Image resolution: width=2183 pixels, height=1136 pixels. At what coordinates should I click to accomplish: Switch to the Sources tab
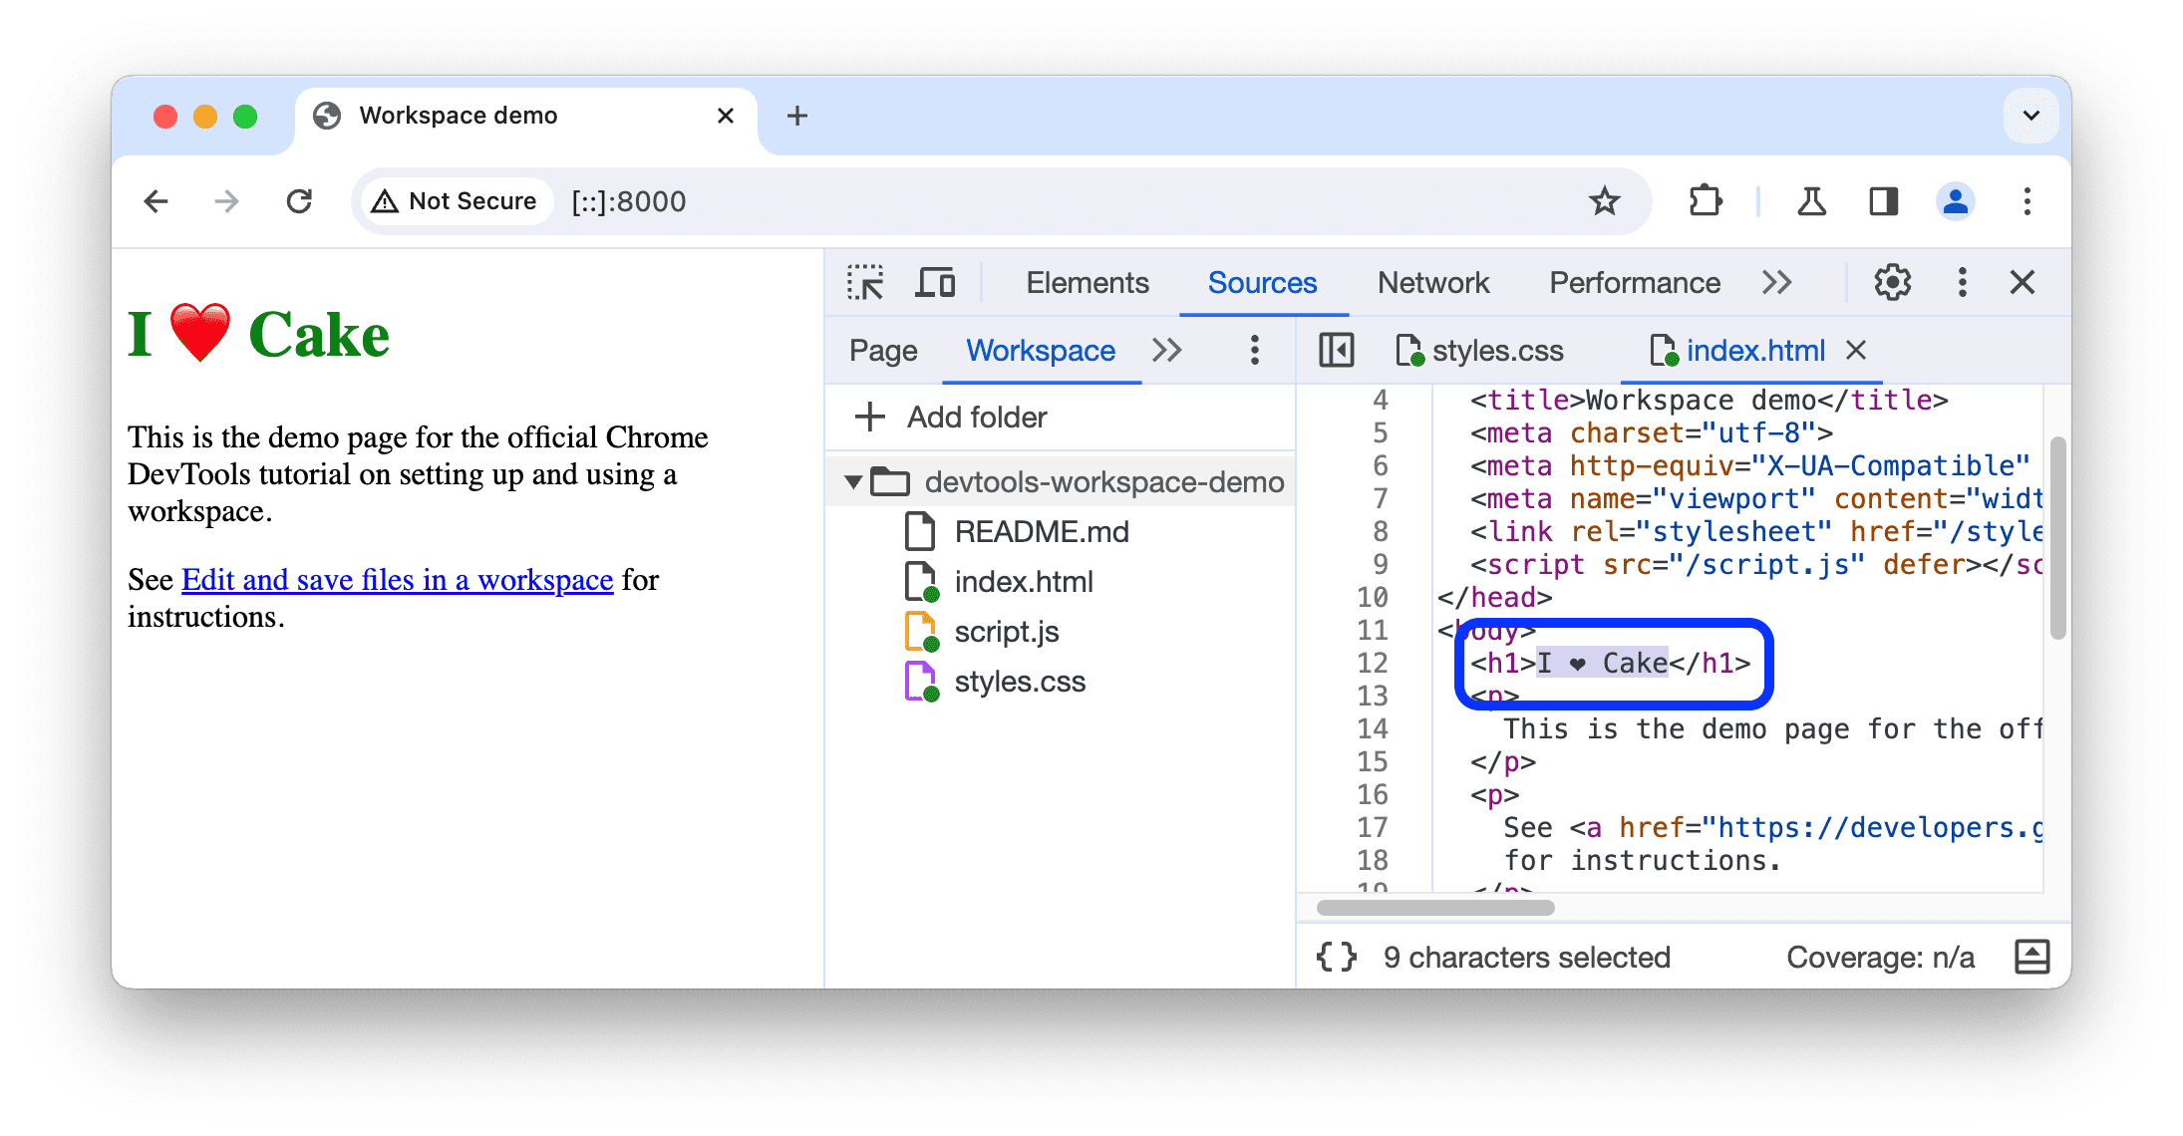pos(1262,283)
